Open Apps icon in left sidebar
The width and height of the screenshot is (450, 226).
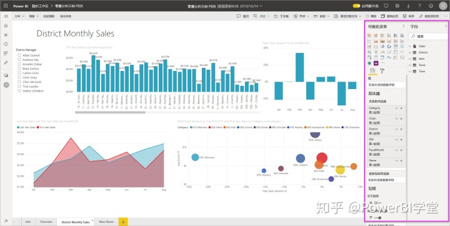[x=6, y=54]
